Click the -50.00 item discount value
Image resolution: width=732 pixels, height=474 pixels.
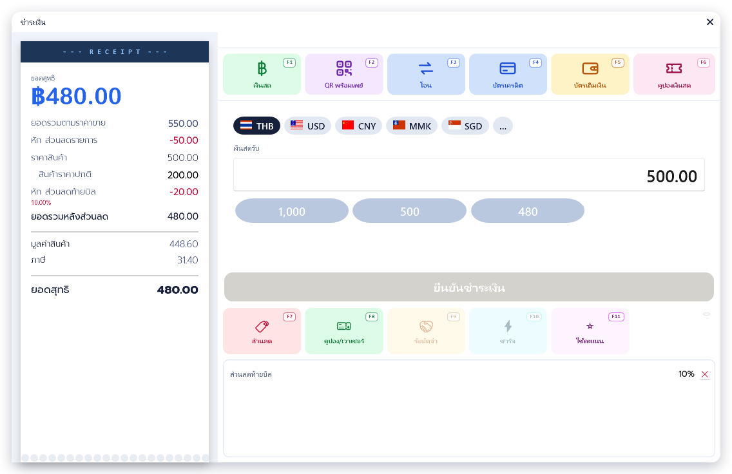(x=184, y=140)
